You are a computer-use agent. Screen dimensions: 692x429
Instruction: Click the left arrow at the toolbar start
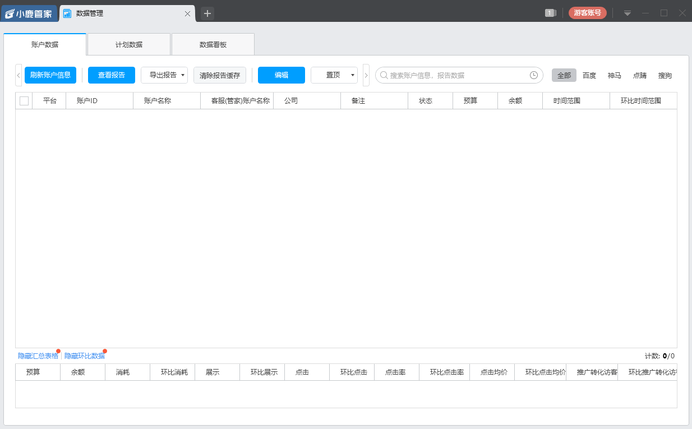coord(17,75)
